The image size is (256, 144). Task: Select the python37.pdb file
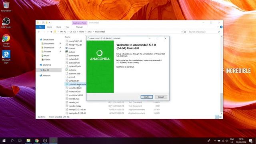pos(75,66)
